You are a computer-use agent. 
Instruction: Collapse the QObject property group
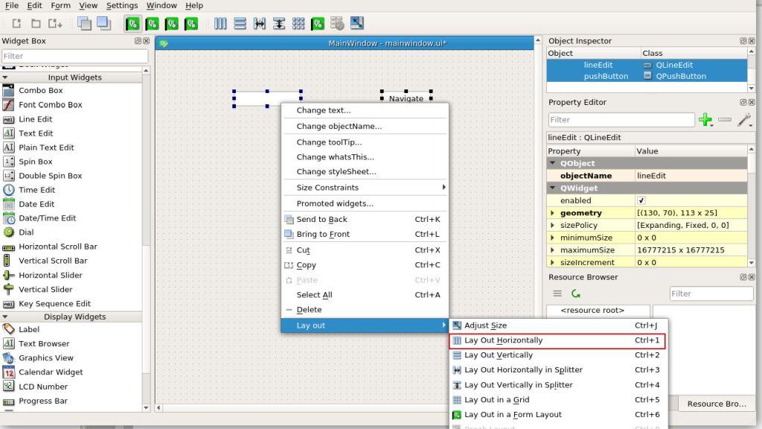click(x=553, y=163)
